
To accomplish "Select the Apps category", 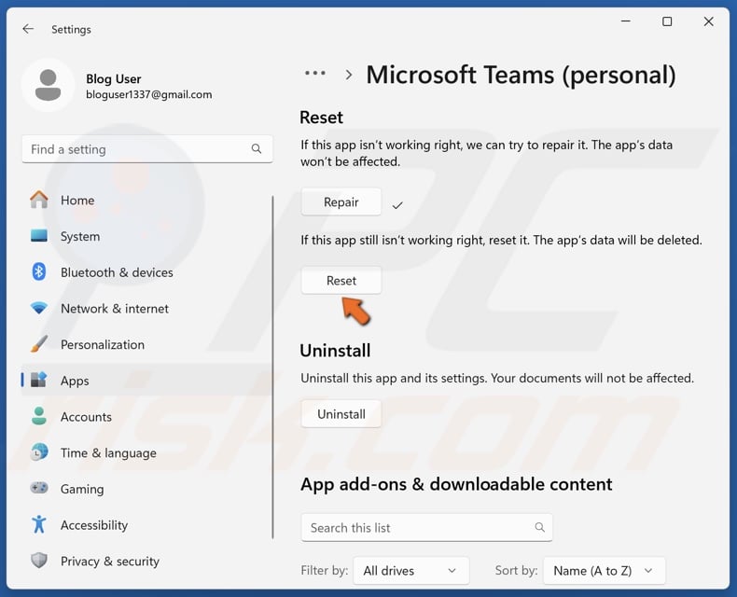I will pyautogui.click(x=146, y=381).
